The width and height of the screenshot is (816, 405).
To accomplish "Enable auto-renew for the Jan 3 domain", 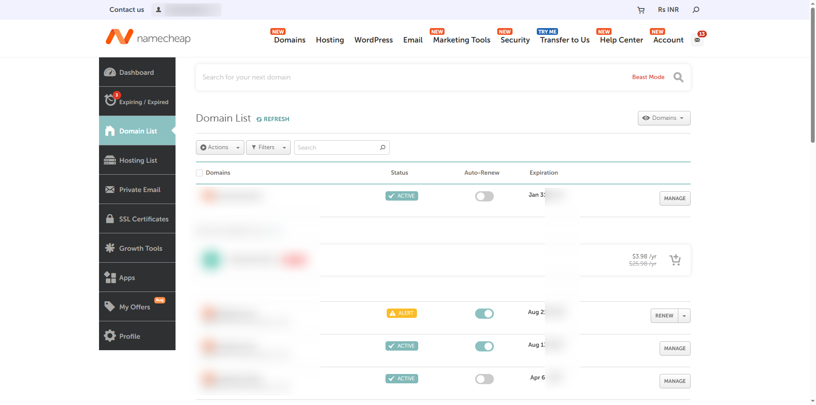I will click(484, 196).
